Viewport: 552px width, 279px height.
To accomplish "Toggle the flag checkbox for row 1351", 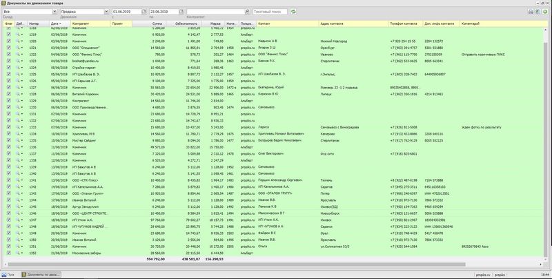I will [x=9, y=247].
